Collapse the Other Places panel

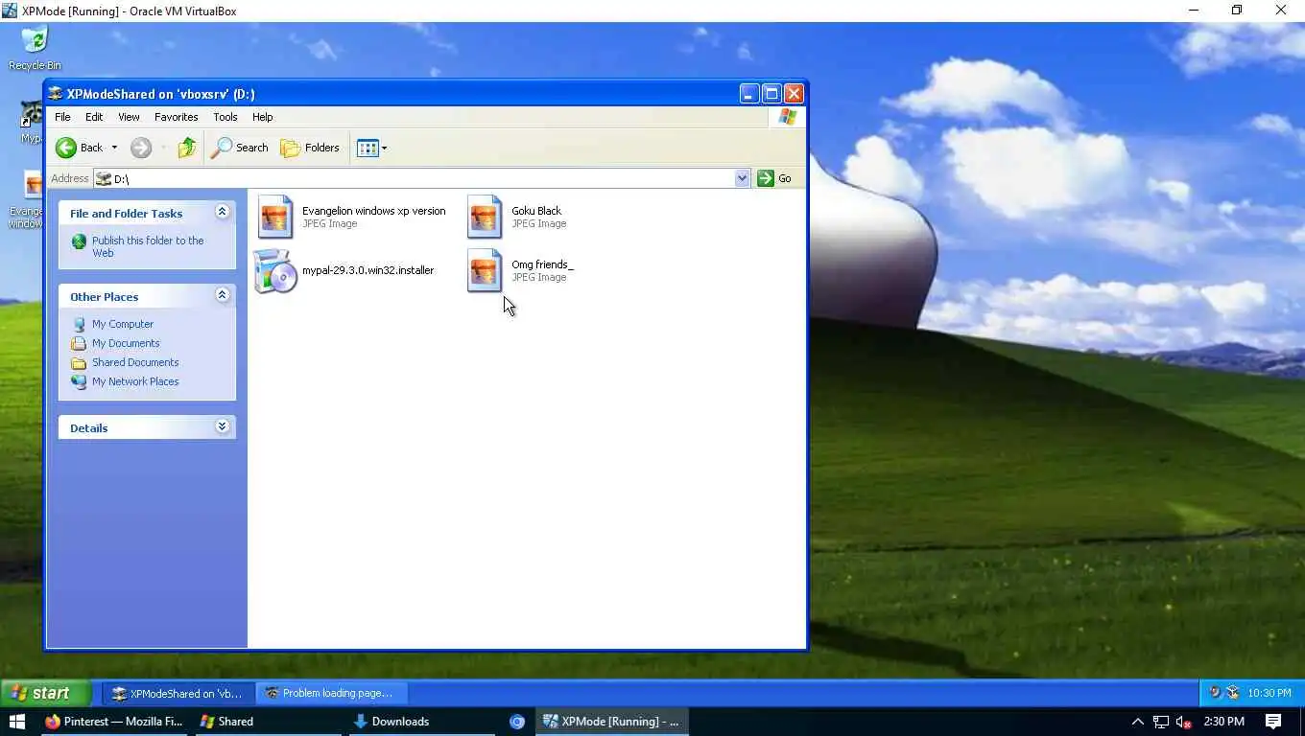coord(222,295)
